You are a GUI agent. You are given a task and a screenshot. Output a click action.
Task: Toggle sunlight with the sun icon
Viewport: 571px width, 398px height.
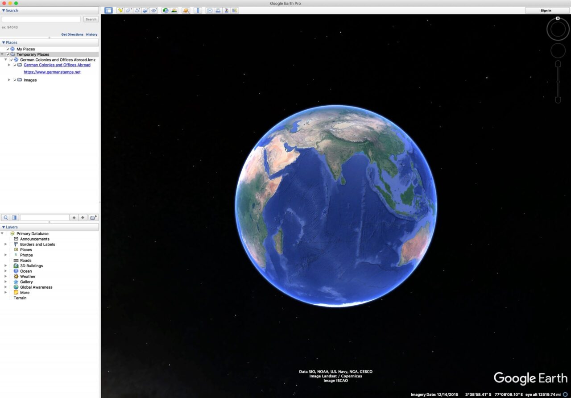point(174,10)
